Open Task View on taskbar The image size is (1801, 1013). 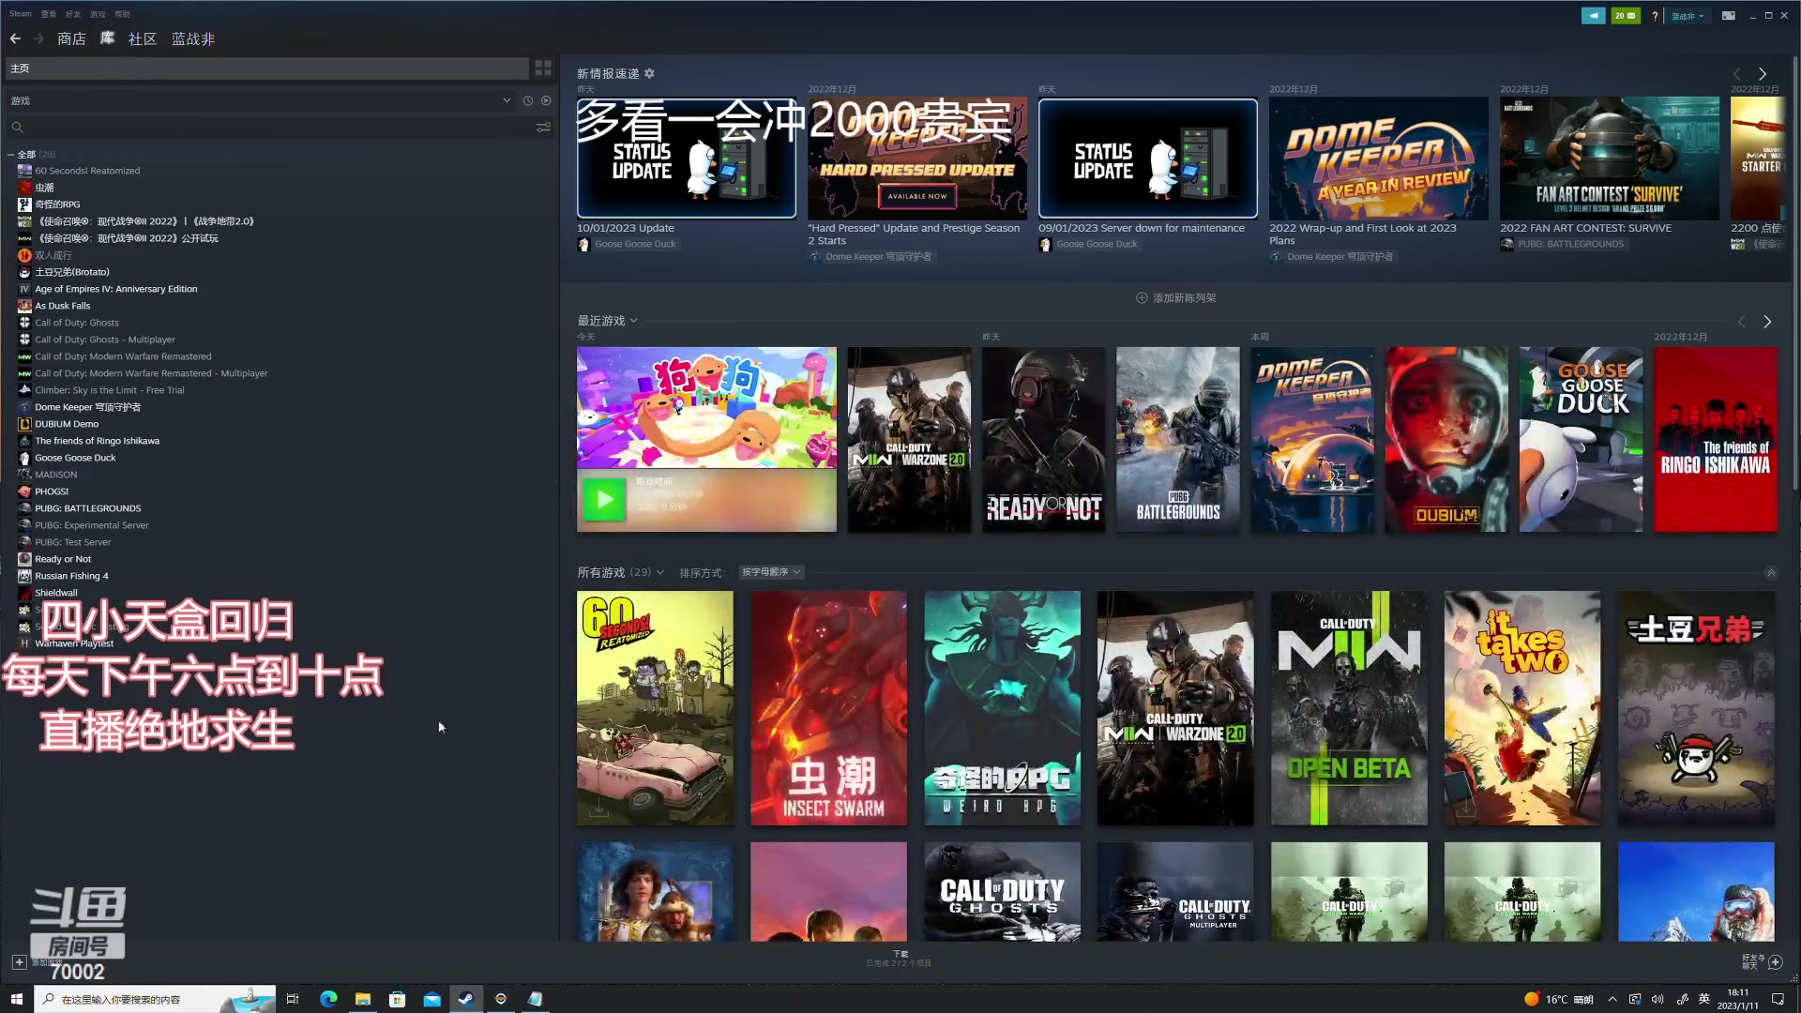(x=293, y=999)
